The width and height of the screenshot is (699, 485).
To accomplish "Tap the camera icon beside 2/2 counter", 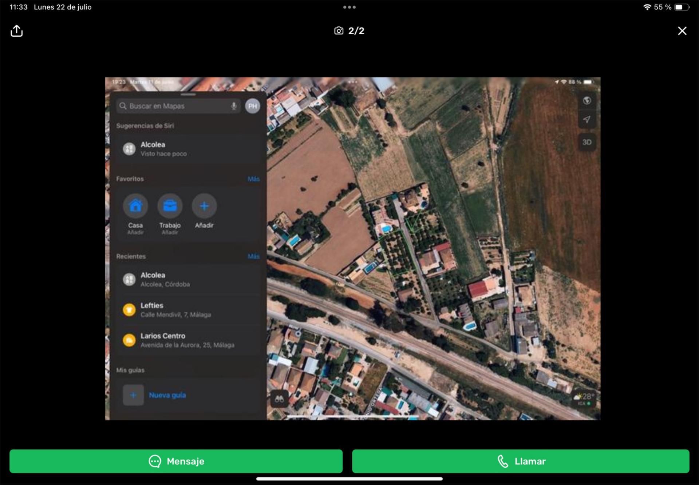I will click(x=339, y=31).
